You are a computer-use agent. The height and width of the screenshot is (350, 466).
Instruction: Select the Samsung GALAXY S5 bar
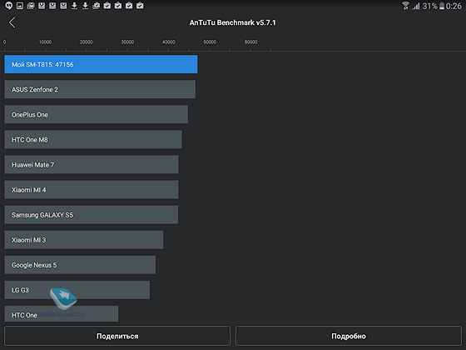[x=92, y=215]
